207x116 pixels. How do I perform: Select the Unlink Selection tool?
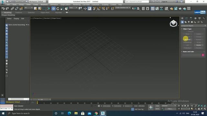pos(16,9)
